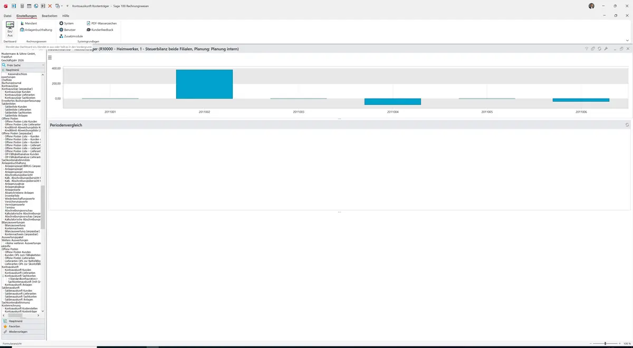Open Kundenfeedback
The height and width of the screenshot is (348, 633).
[100, 30]
